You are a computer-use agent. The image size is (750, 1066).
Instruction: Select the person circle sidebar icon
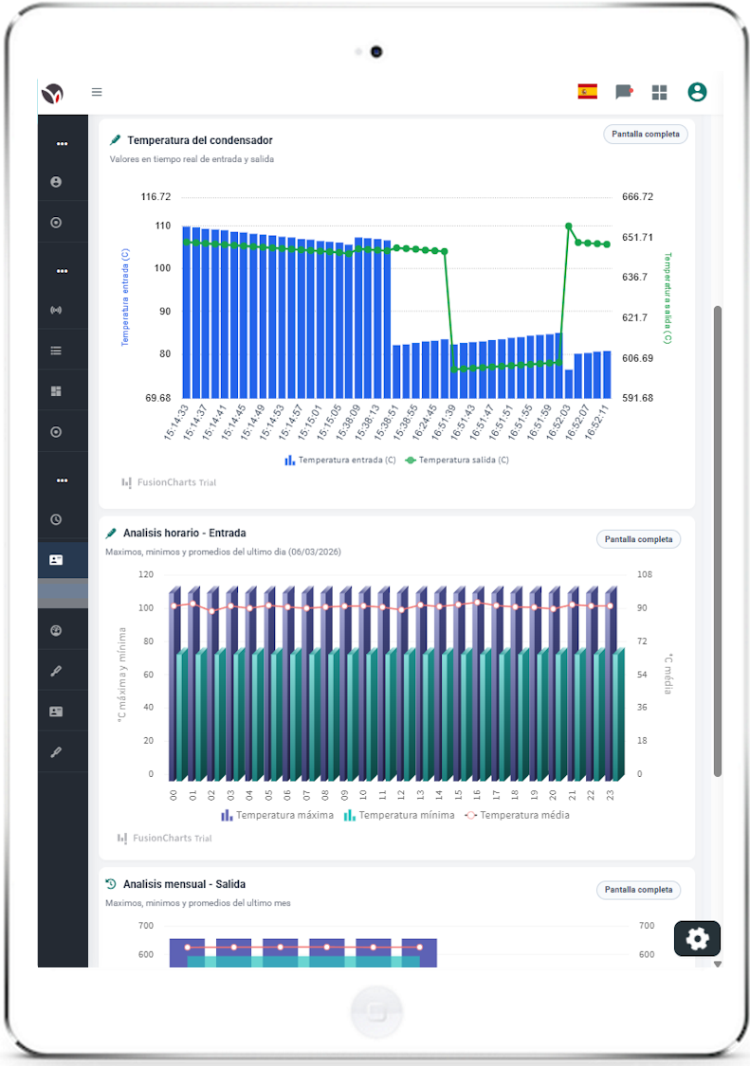[x=57, y=182]
